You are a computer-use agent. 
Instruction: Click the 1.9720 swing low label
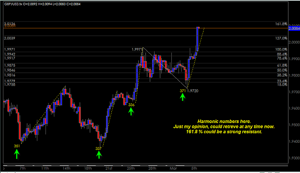pos(192,91)
